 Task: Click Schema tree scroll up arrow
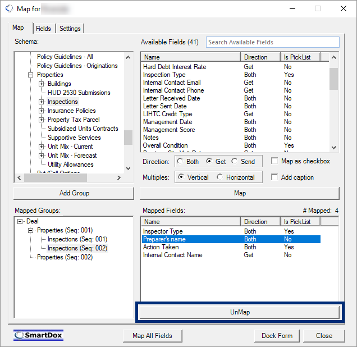pos(128,57)
